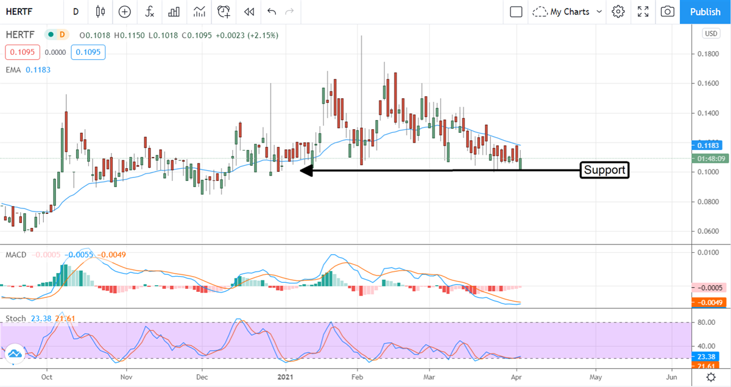Start bar replay with the rewind icon
Screen dimensions: 731x387
[x=249, y=12]
